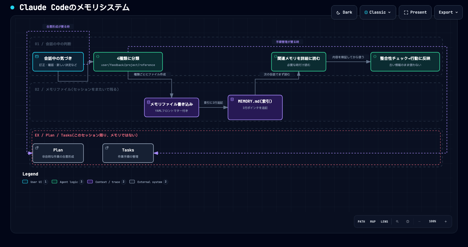The height and width of the screenshot is (247, 468).
Task: Filter by User UI legend label
Action: point(36,182)
